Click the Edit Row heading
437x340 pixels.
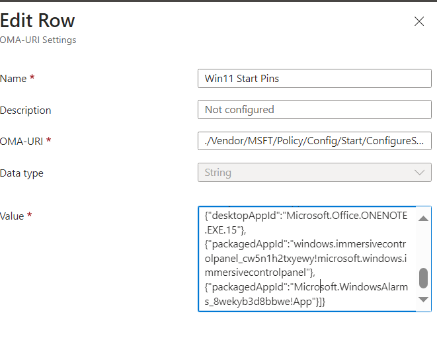pyautogui.click(x=37, y=21)
